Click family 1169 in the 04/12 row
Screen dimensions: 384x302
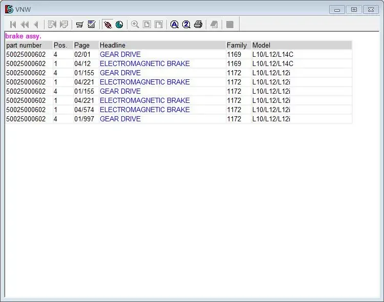234,63
